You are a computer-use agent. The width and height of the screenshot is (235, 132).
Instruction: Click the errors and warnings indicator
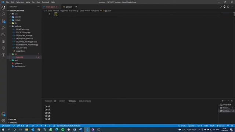coord(21,126)
